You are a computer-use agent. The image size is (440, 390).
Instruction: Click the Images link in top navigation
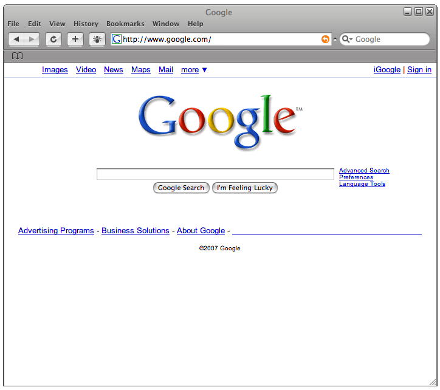(55, 70)
